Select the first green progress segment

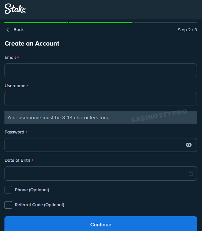tap(36, 22)
